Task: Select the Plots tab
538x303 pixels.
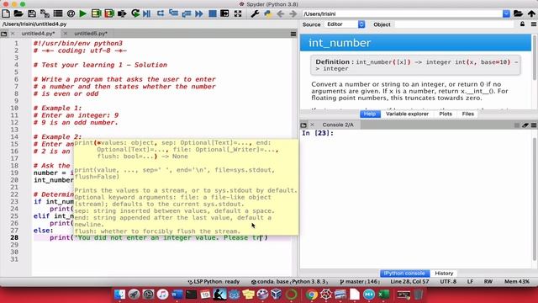Action: (446, 114)
